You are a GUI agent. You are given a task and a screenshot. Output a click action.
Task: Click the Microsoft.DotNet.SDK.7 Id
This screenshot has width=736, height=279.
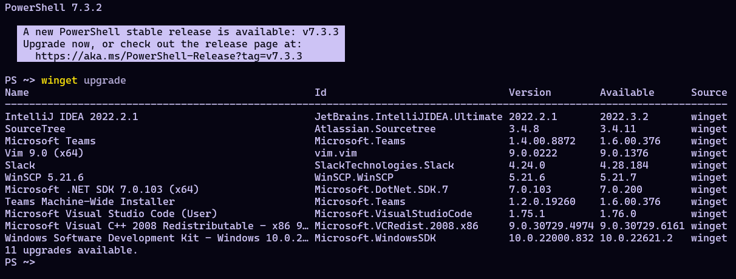tap(381, 189)
